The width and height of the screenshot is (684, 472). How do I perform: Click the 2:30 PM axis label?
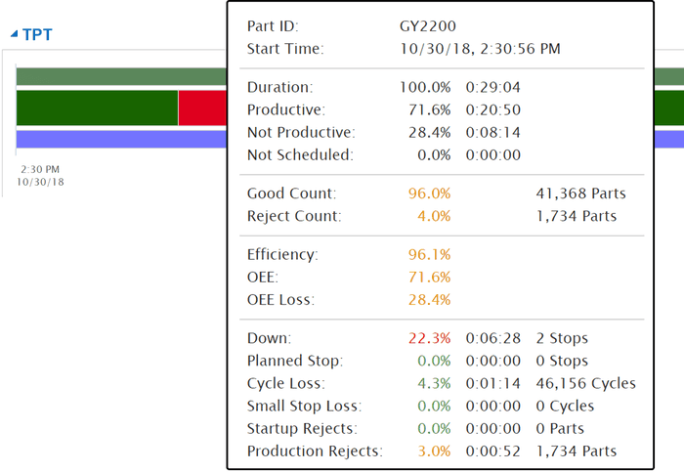40,169
